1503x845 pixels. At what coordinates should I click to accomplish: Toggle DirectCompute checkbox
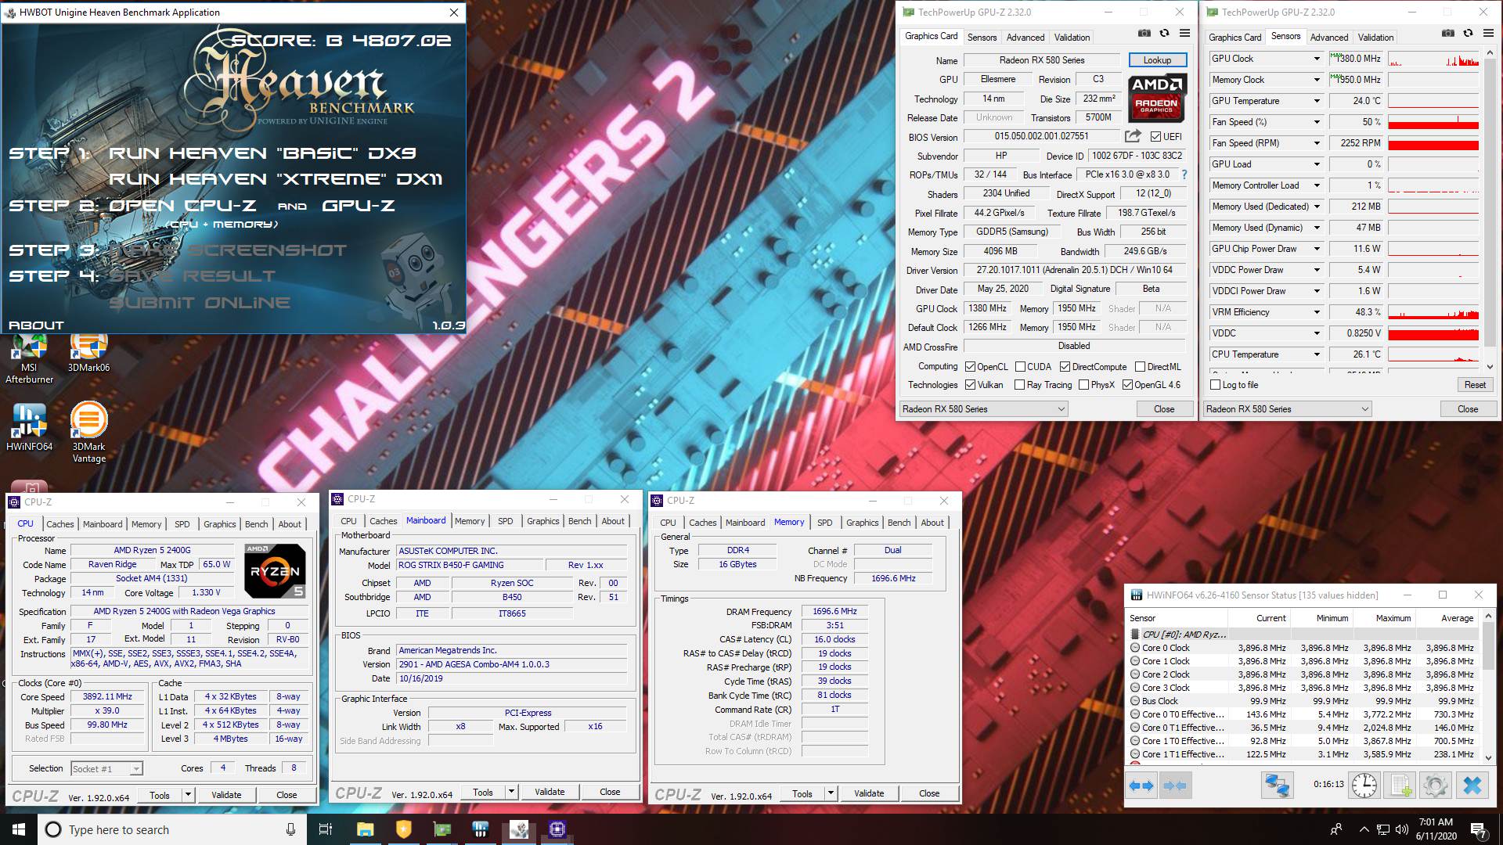(x=1065, y=366)
